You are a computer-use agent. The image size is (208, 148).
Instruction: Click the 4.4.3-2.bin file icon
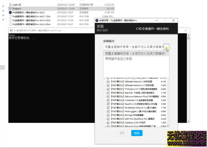[10, 20]
